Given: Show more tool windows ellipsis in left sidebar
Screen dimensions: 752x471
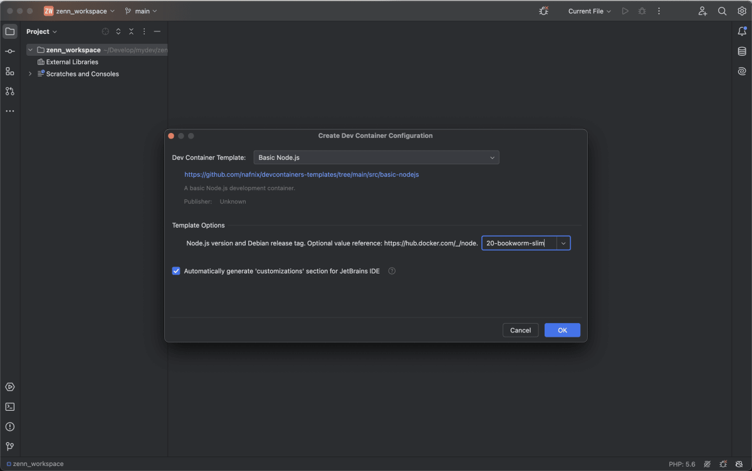Looking at the screenshot, I should (10, 111).
